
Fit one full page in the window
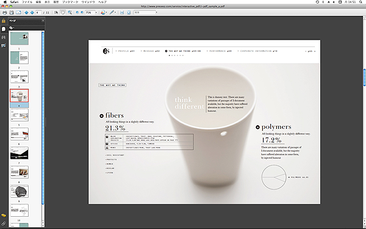coord(129,12)
